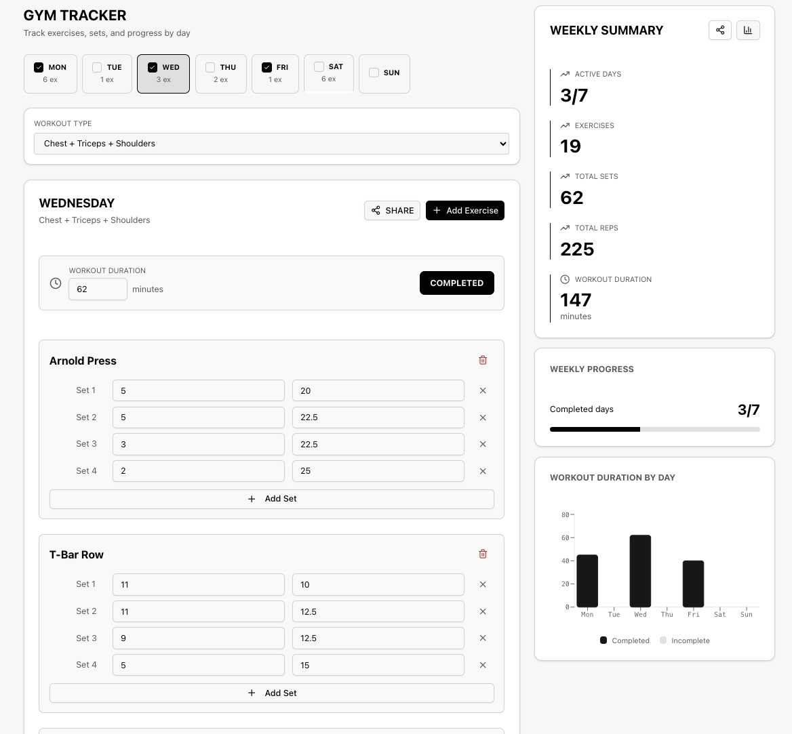Click the COMPLETED button

click(x=456, y=283)
